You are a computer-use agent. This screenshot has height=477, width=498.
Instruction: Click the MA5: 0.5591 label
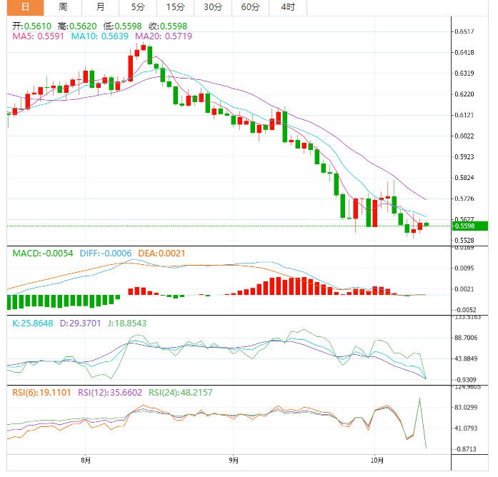[38, 36]
